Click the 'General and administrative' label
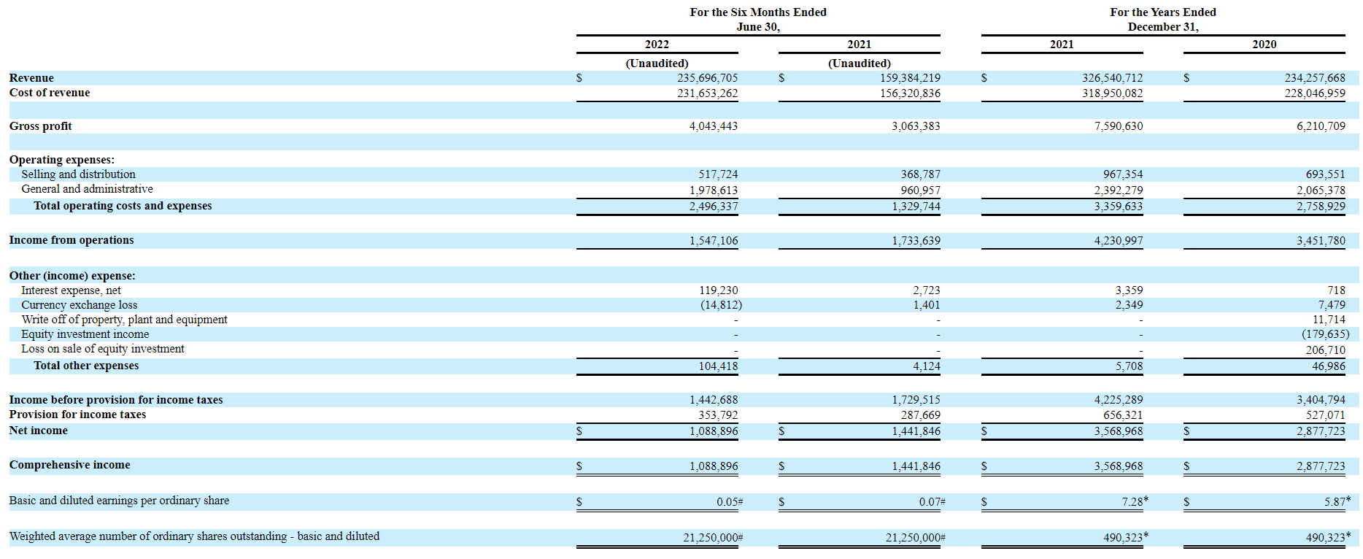 87,189
